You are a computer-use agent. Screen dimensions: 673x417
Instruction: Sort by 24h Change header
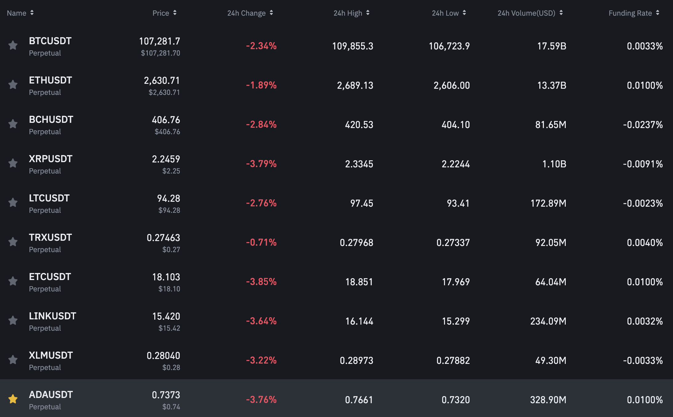(250, 13)
